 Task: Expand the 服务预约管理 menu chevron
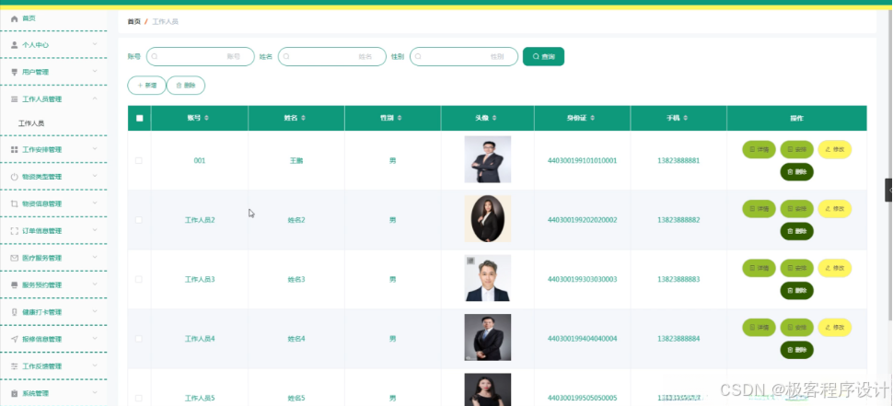[x=95, y=284]
